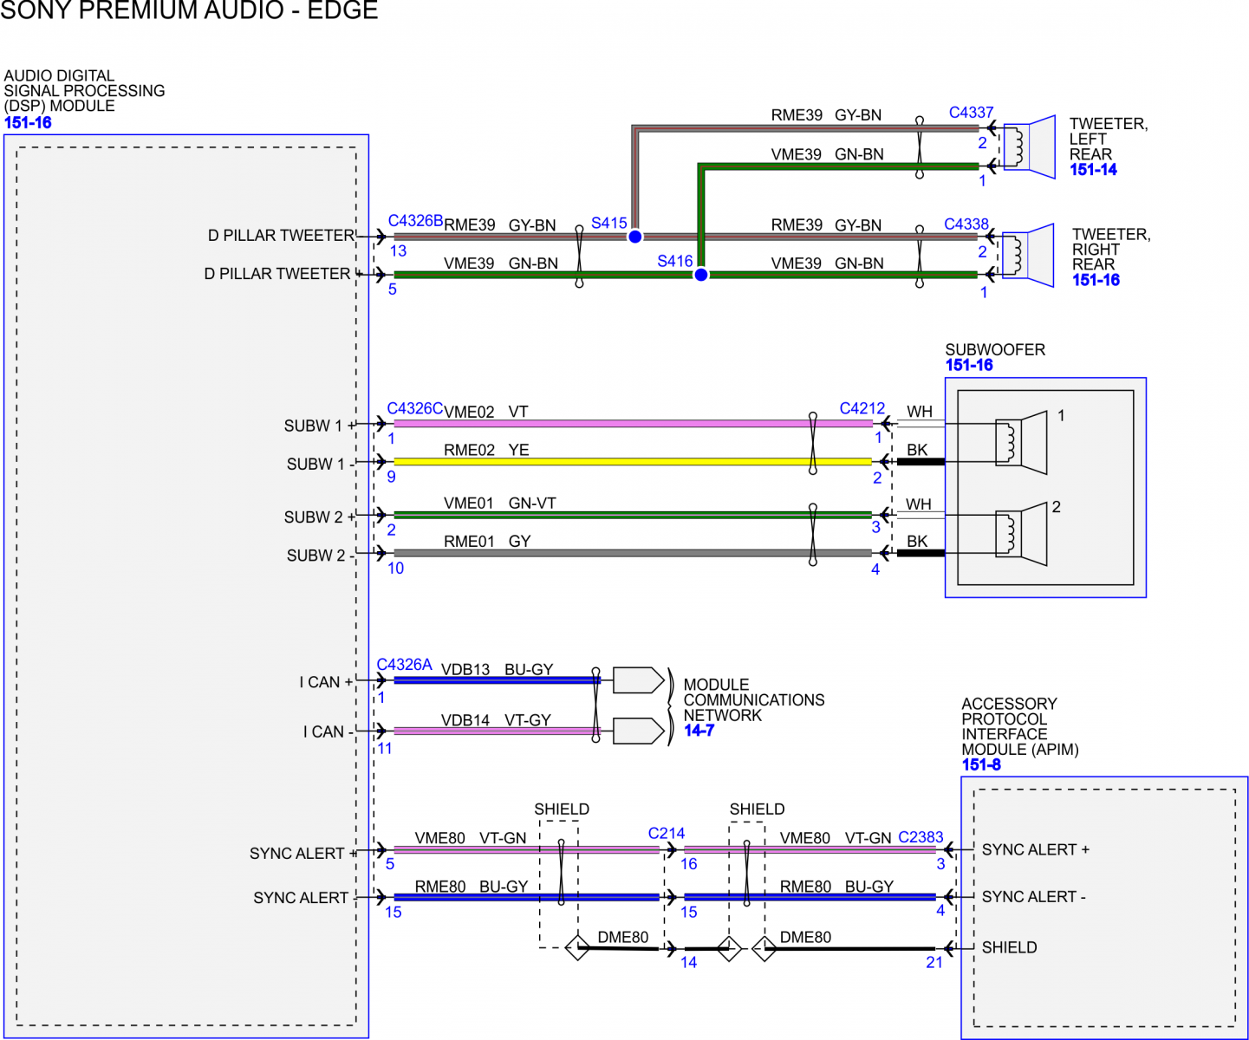Select the left rear tweeter speaker symbol
Viewport: 1249px width, 1040px height.
tap(1029, 147)
